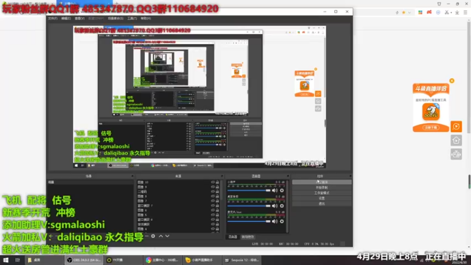Expand the dropdown arrow beside the scissors icon
Viewport: 471px width, 265px height.
[451, 12]
